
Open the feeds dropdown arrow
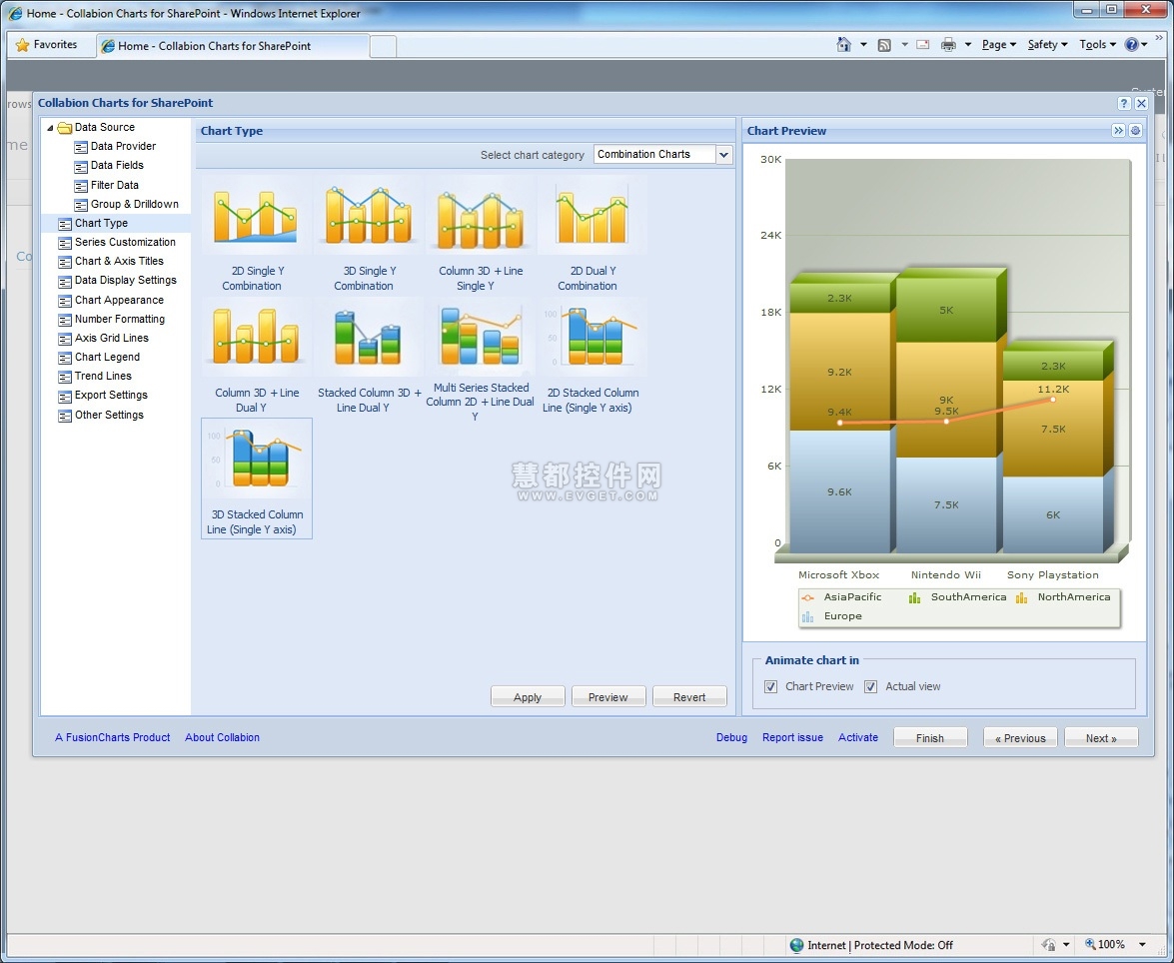tap(904, 45)
